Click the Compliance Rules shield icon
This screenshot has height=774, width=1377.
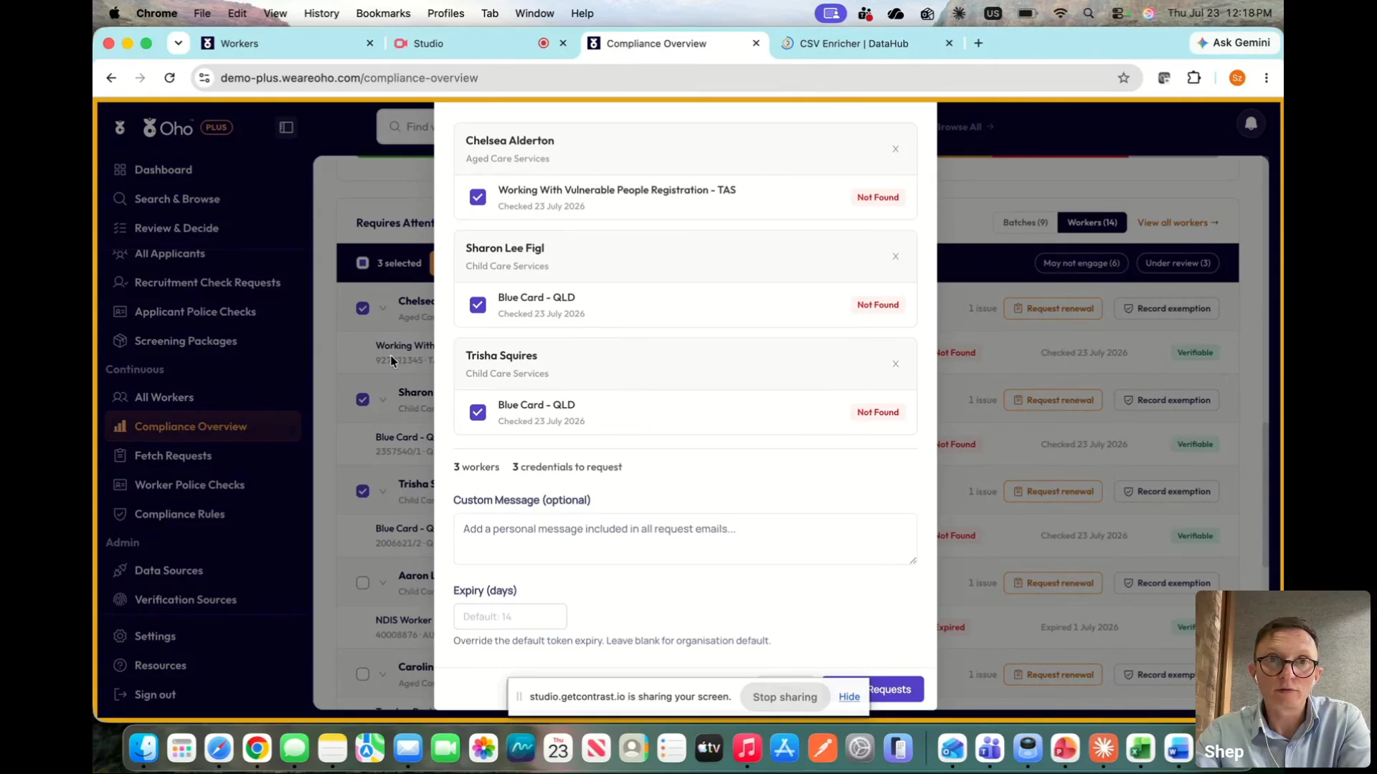tap(120, 514)
